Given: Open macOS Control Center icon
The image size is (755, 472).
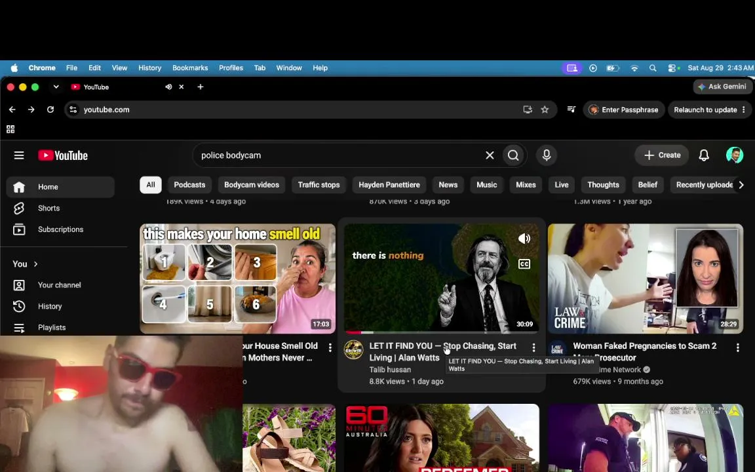Looking at the screenshot, I should click(673, 68).
